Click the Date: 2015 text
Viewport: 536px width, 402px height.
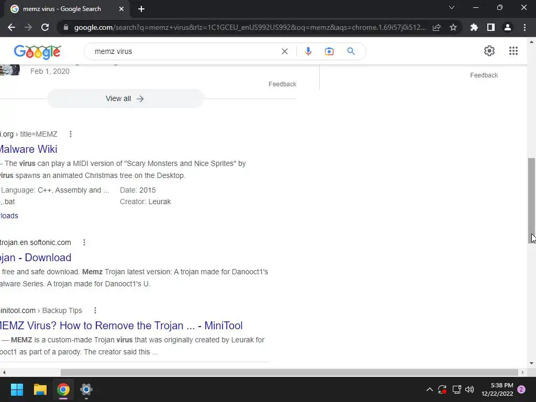(138, 190)
